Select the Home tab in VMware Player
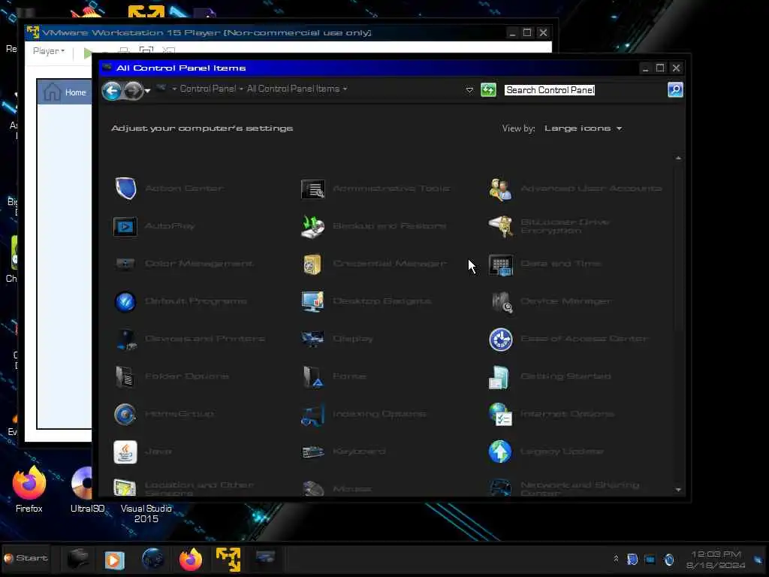 click(x=65, y=92)
